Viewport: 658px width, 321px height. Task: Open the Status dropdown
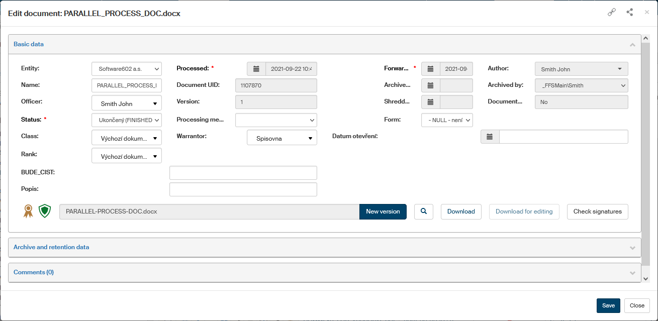click(x=127, y=120)
